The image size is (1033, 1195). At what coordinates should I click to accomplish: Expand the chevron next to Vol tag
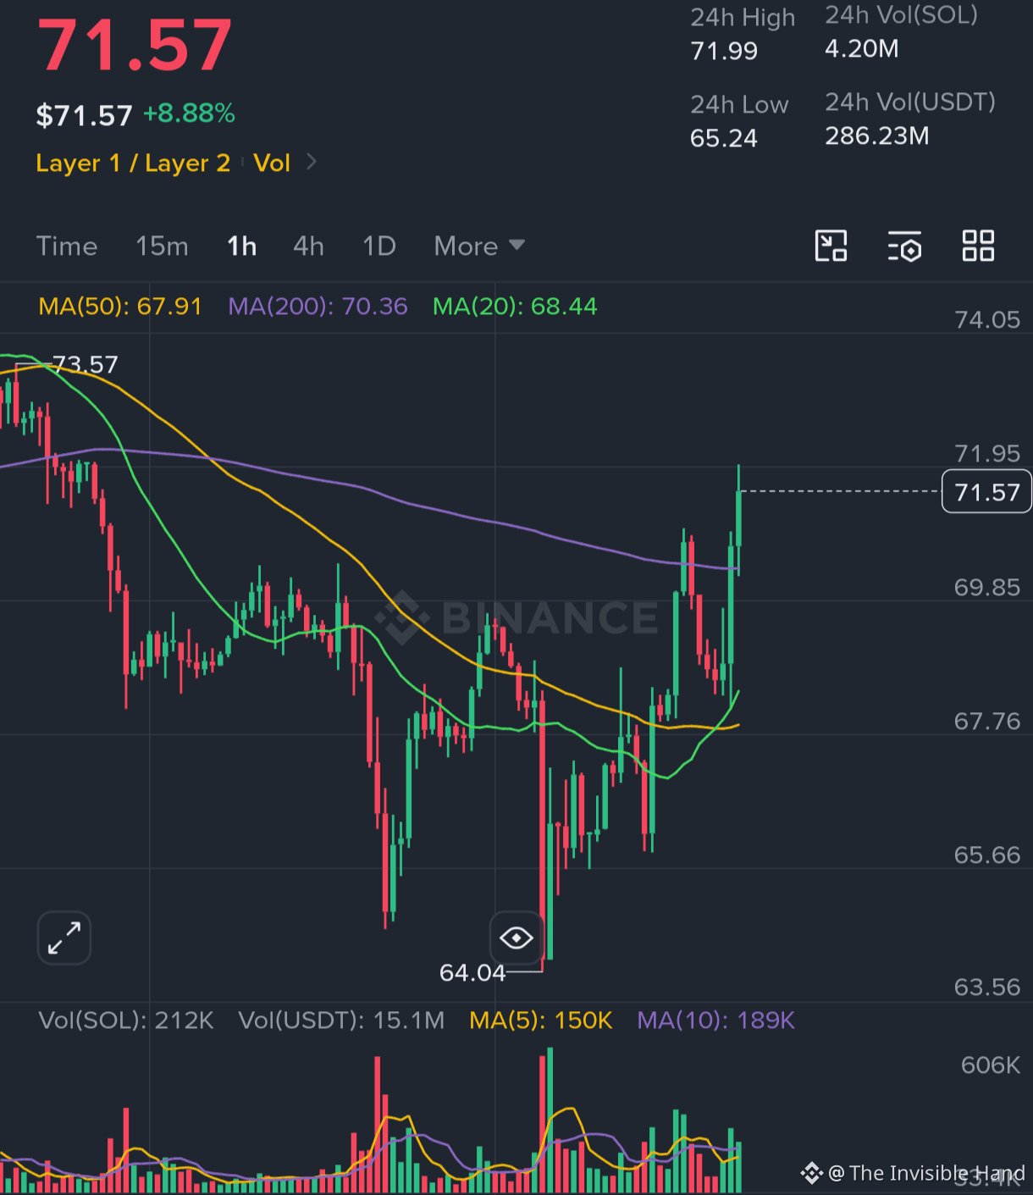(312, 162)
